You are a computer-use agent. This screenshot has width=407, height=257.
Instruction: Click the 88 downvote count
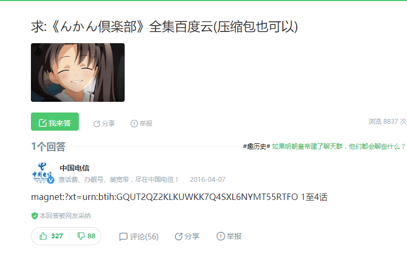coord(92,236)
